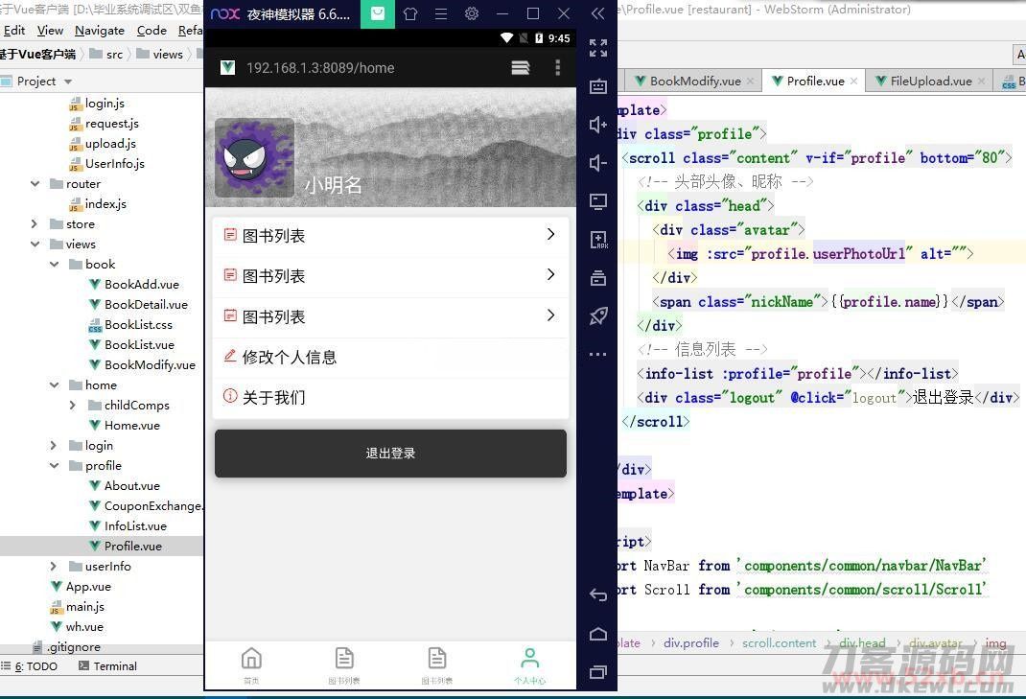
Task: Tap the 退出登录 logout button
Action: pos(390,453)
